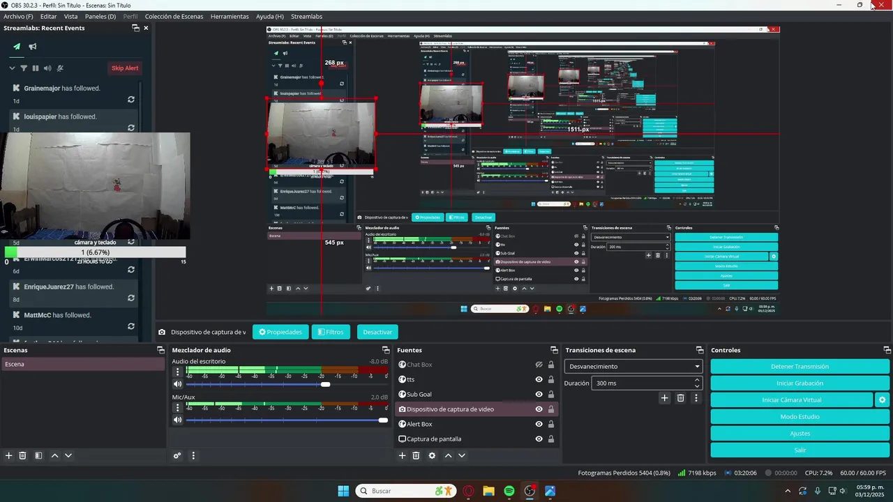Undock the Mezclador de audio panel
Viewport: 893px width, 502px height.
[x=386, y=350]
